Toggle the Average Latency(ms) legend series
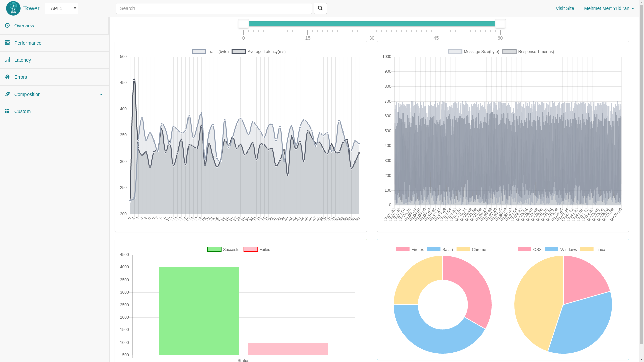Screen dimensions: 644x362 pos(259,52)
